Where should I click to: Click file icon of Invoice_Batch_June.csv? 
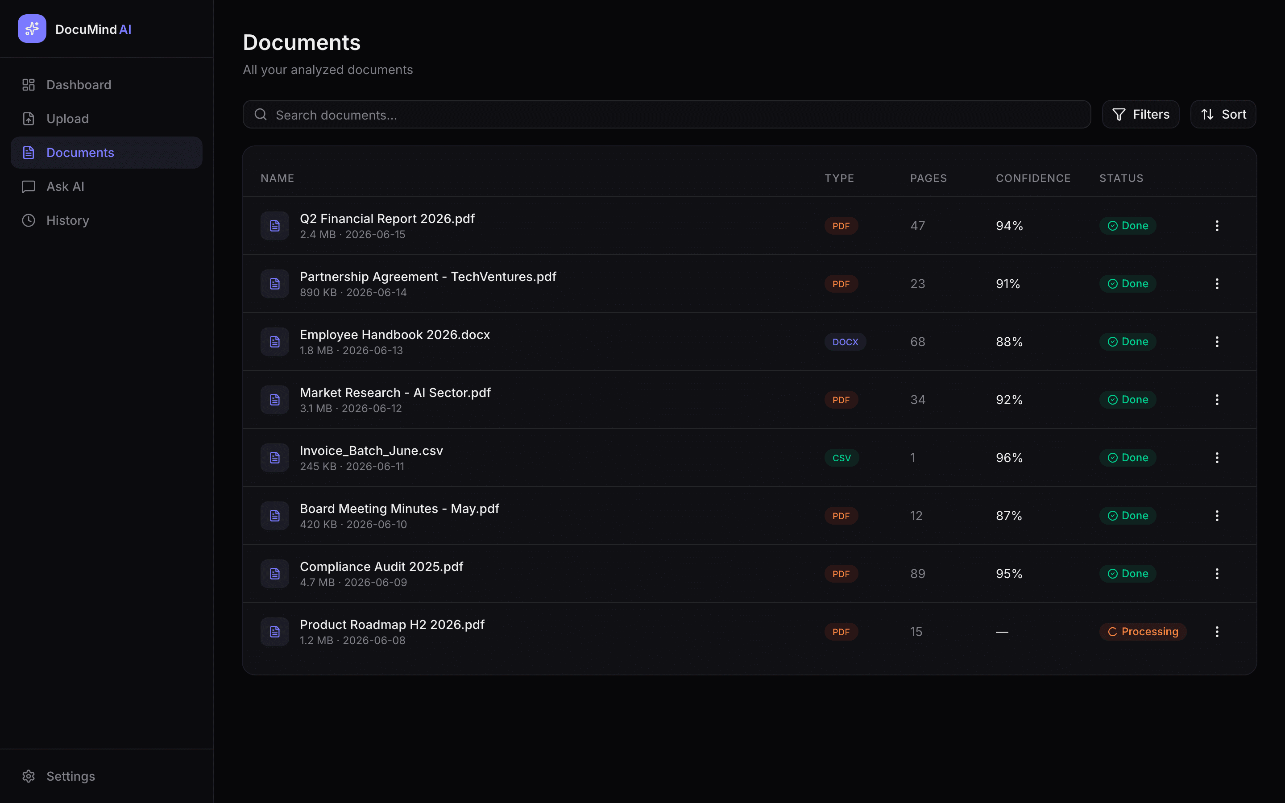pyautogui.click(x=274, y=457)
